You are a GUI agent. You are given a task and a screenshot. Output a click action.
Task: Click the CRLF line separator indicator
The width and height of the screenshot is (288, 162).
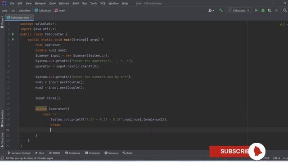[266, 158]
